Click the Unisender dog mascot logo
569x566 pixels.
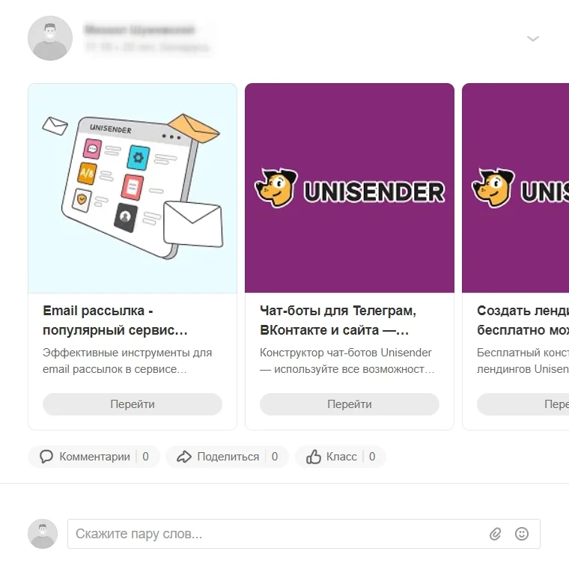click(x=275, y=189)
